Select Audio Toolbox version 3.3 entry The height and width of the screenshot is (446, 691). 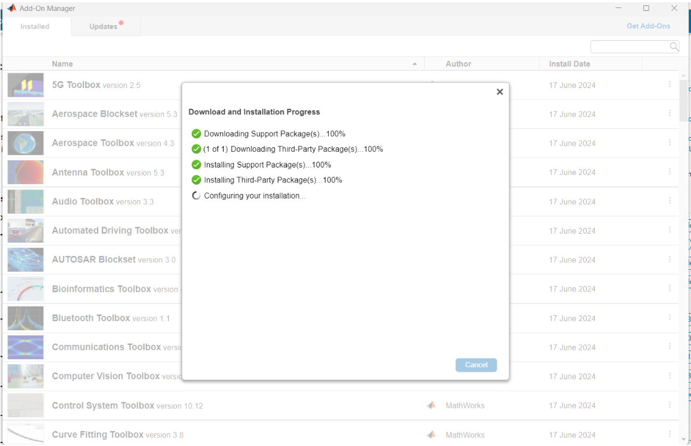pyautogui.click(x=103, y=201)
